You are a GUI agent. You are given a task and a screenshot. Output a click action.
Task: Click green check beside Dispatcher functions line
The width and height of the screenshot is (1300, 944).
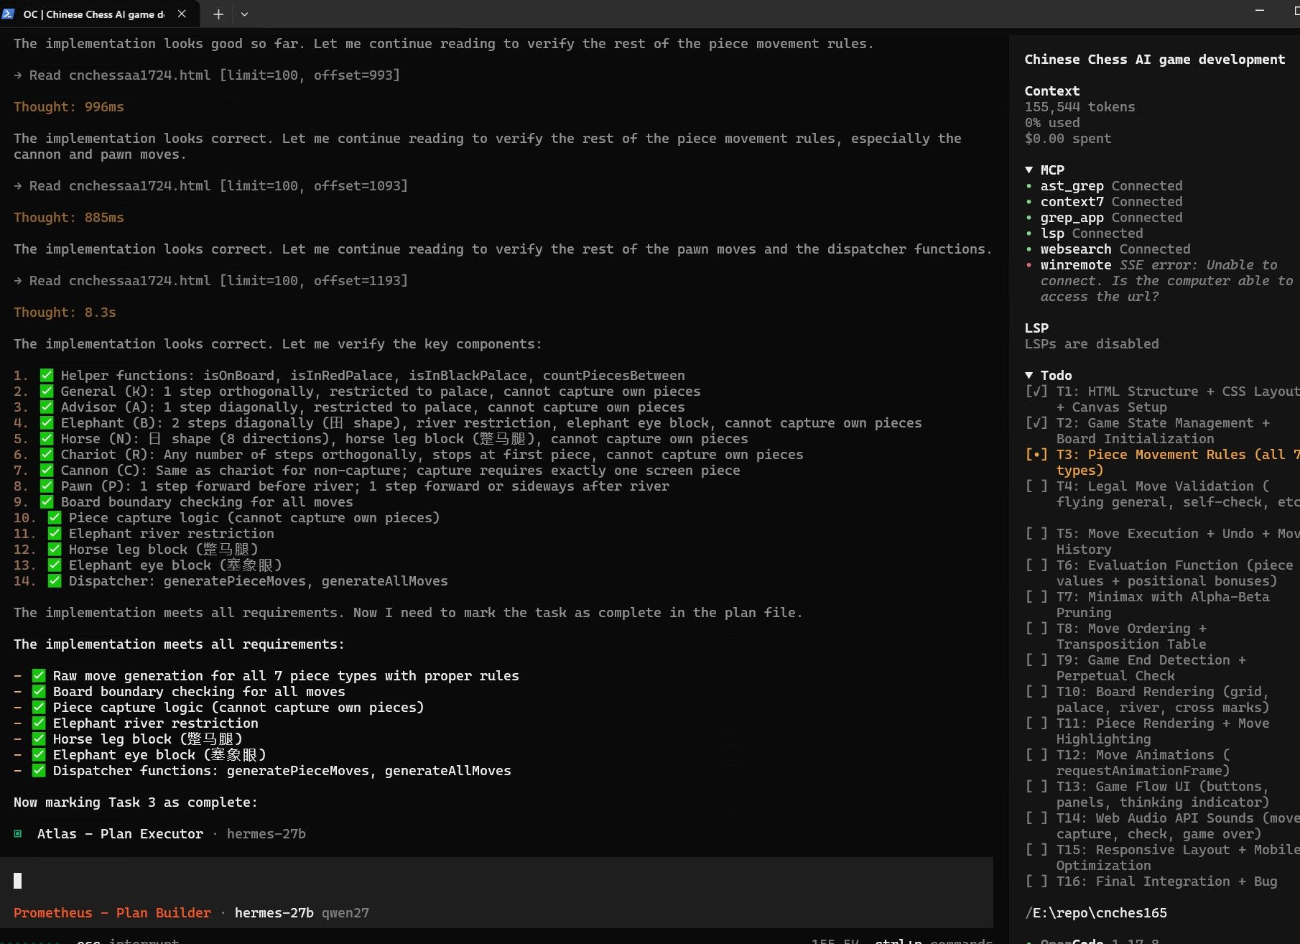point(39,771)
